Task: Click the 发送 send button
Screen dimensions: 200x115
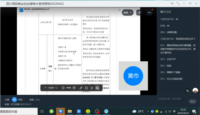Action: [193, 101]
